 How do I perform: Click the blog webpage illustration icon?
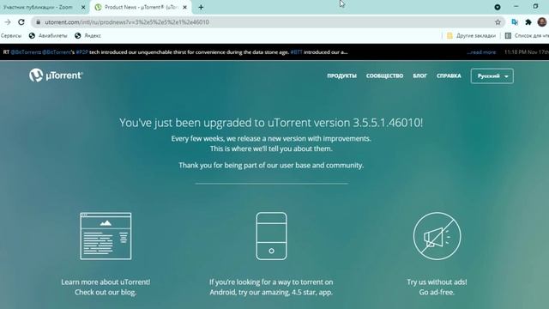point(106,236)
